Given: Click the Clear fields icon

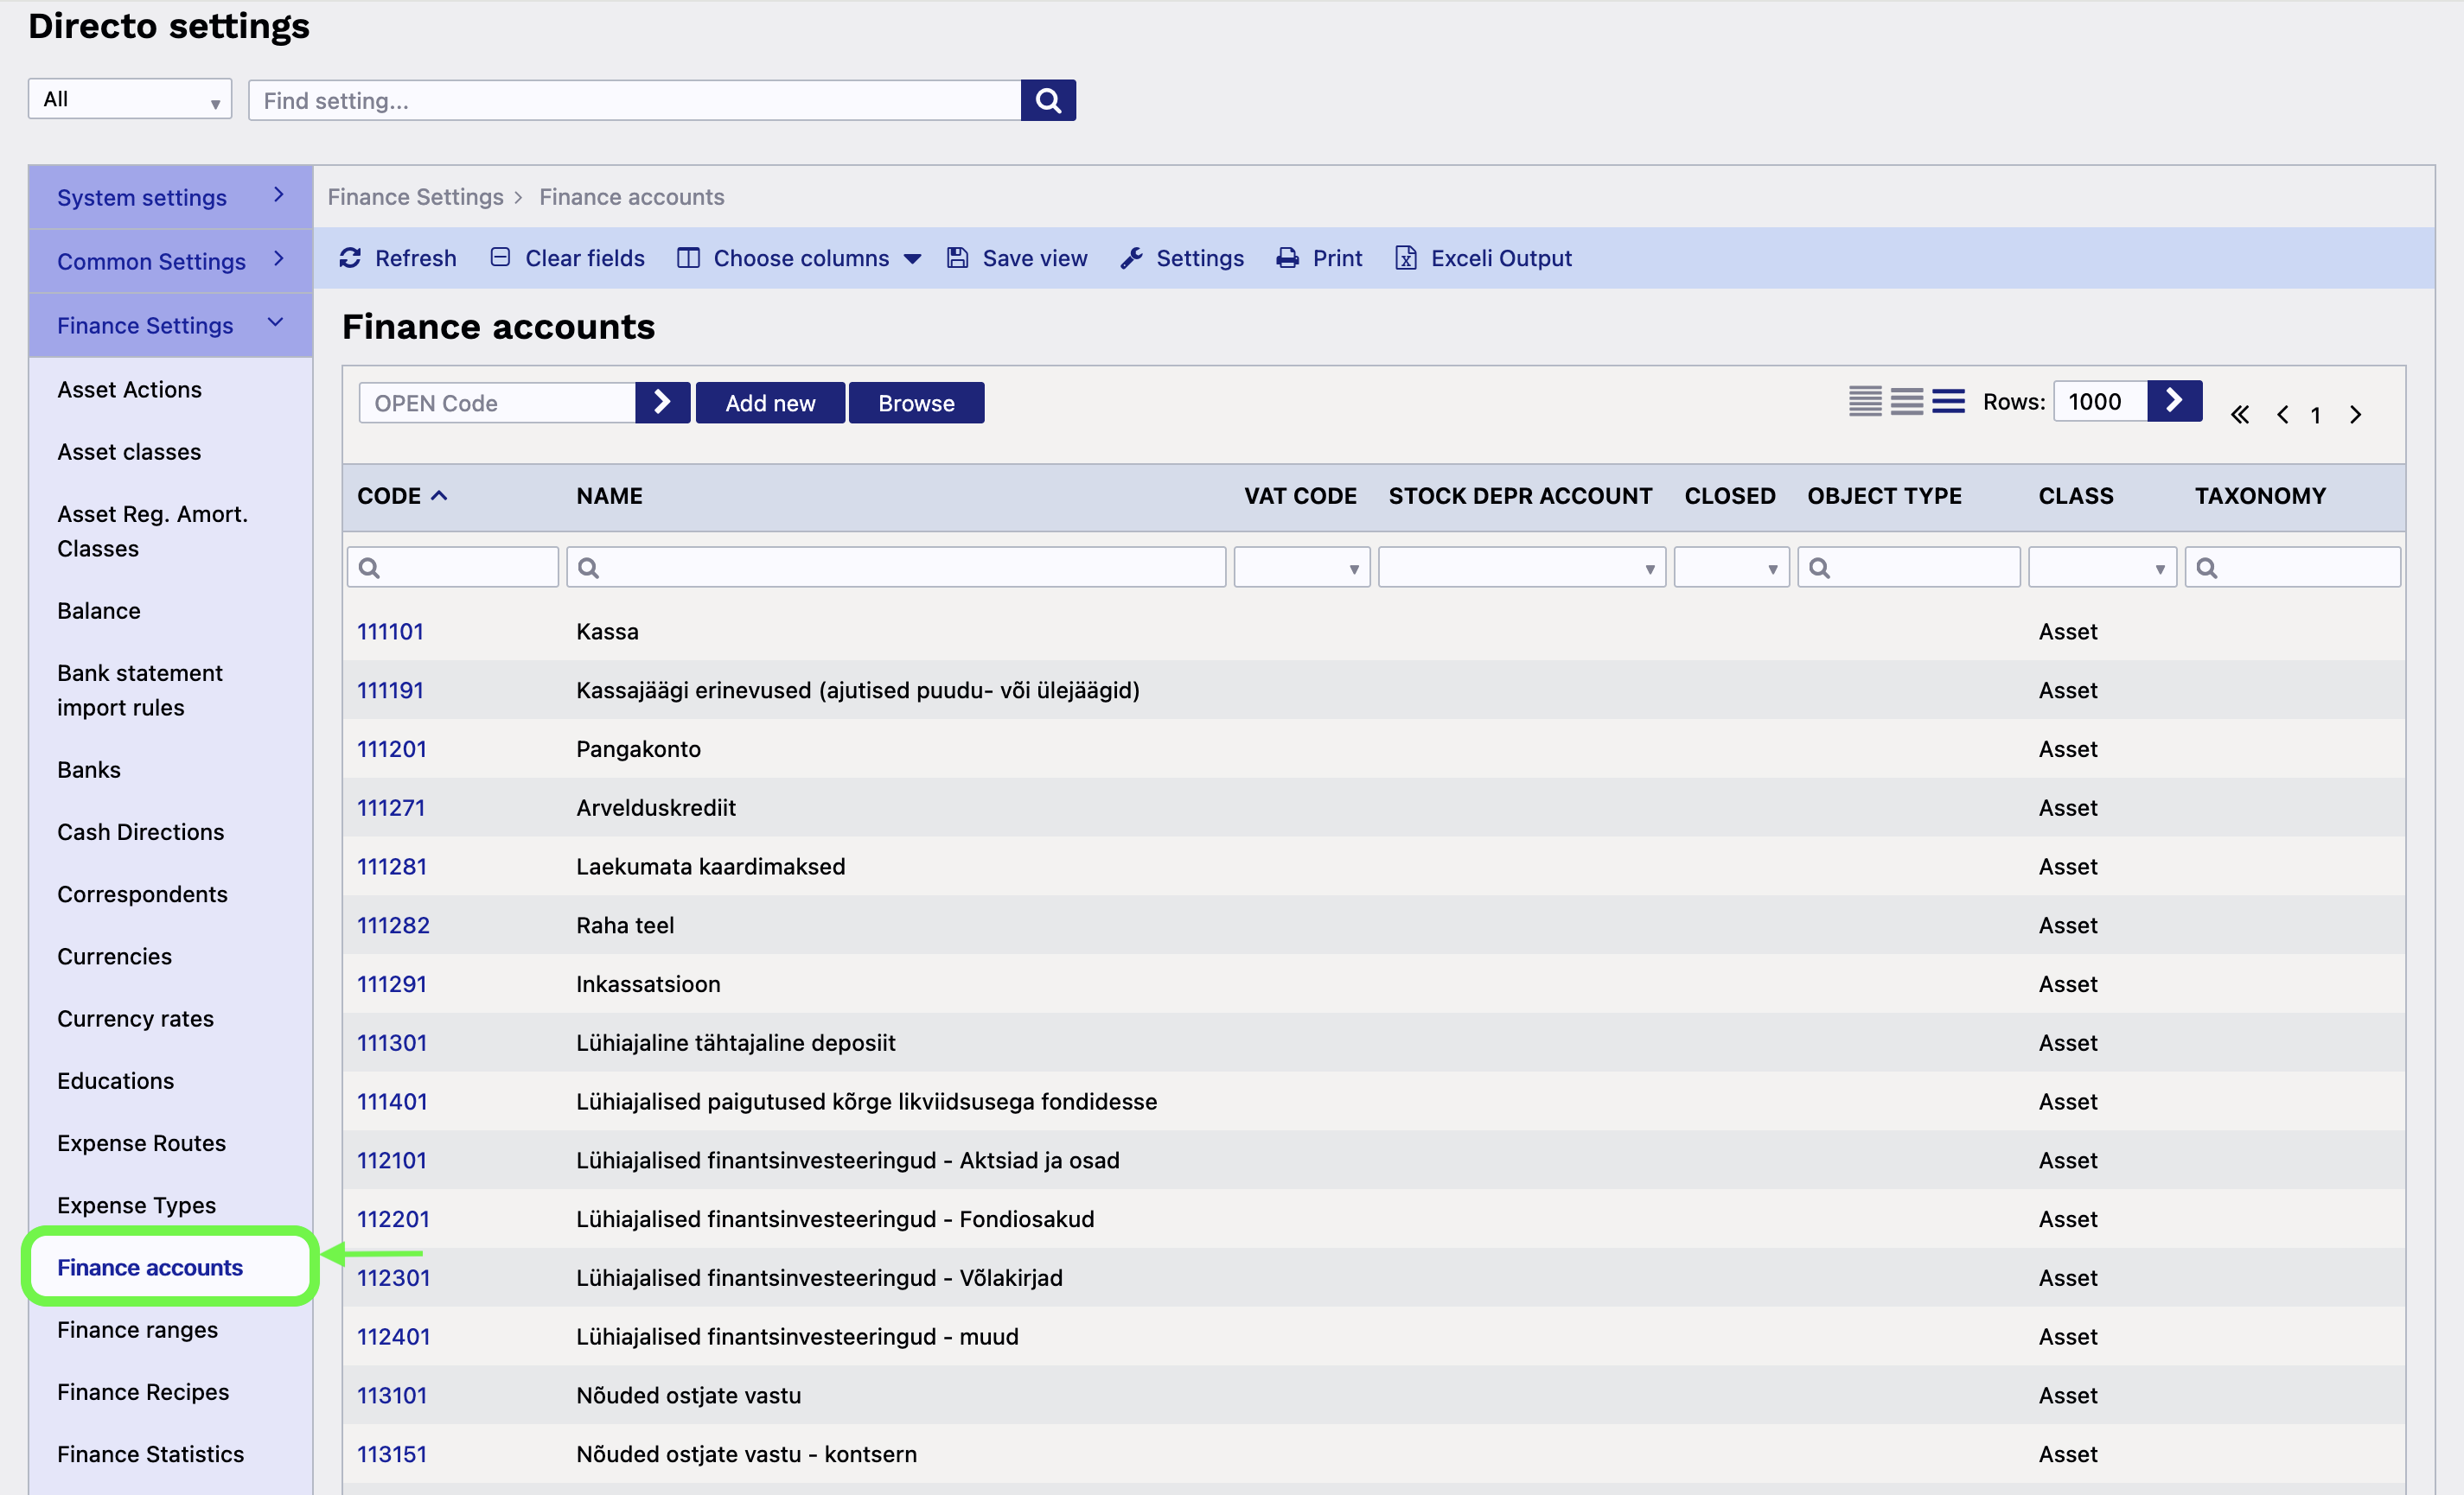Looking at the screenshot, I should pos(500,258).
